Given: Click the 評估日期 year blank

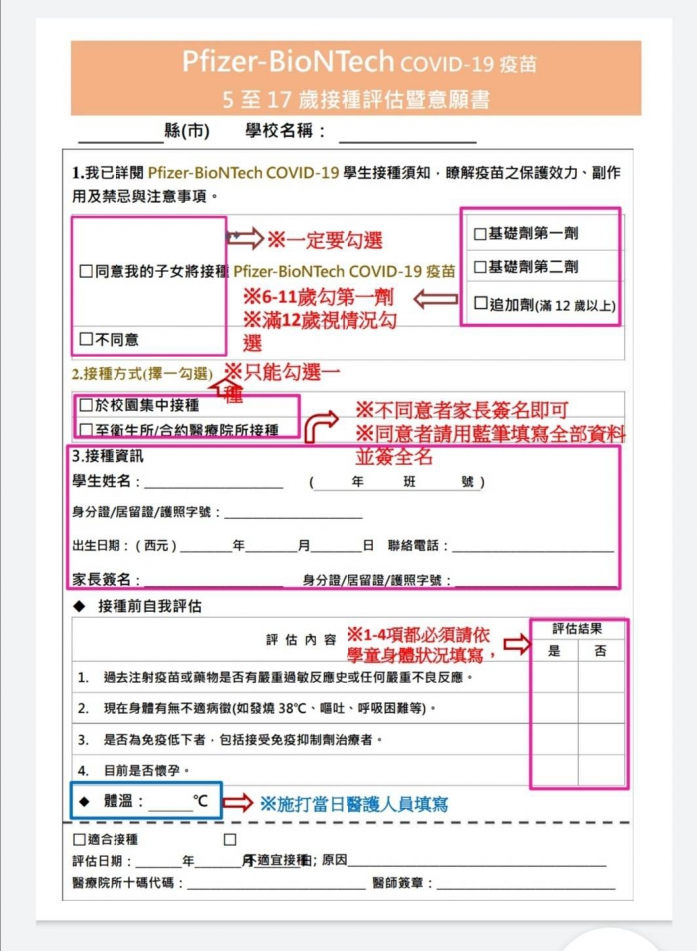Looking at the screenshot, I should pyautogui.click(x=159, y=861).
